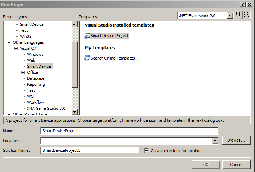Select Test under Visual C#
The width and height of the screenshot is (255, 172).
tap(31, 90)
